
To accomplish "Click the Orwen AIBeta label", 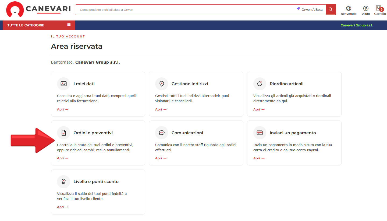I will coord(312,10).
